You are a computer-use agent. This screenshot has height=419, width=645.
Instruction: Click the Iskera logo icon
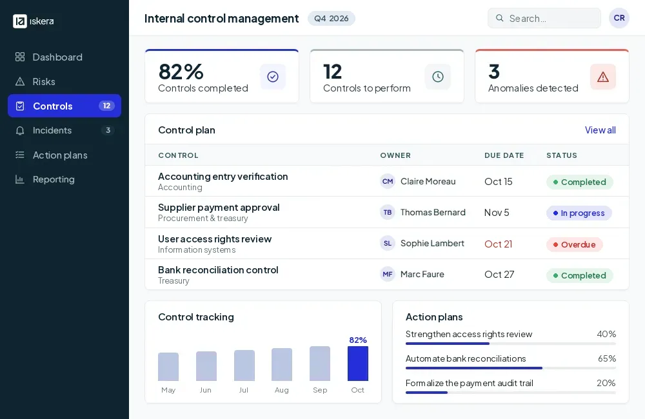(20, 21)
